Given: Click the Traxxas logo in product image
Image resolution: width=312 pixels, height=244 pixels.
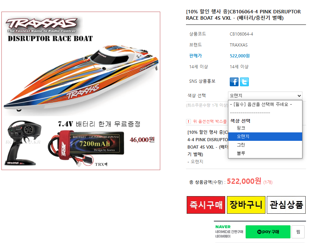Looking at the screenshot, I should pyautogui.click(x=41, y=25).
